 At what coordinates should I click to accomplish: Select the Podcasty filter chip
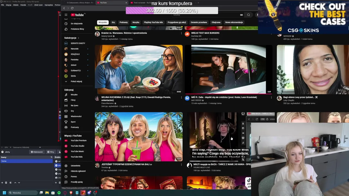124,22
